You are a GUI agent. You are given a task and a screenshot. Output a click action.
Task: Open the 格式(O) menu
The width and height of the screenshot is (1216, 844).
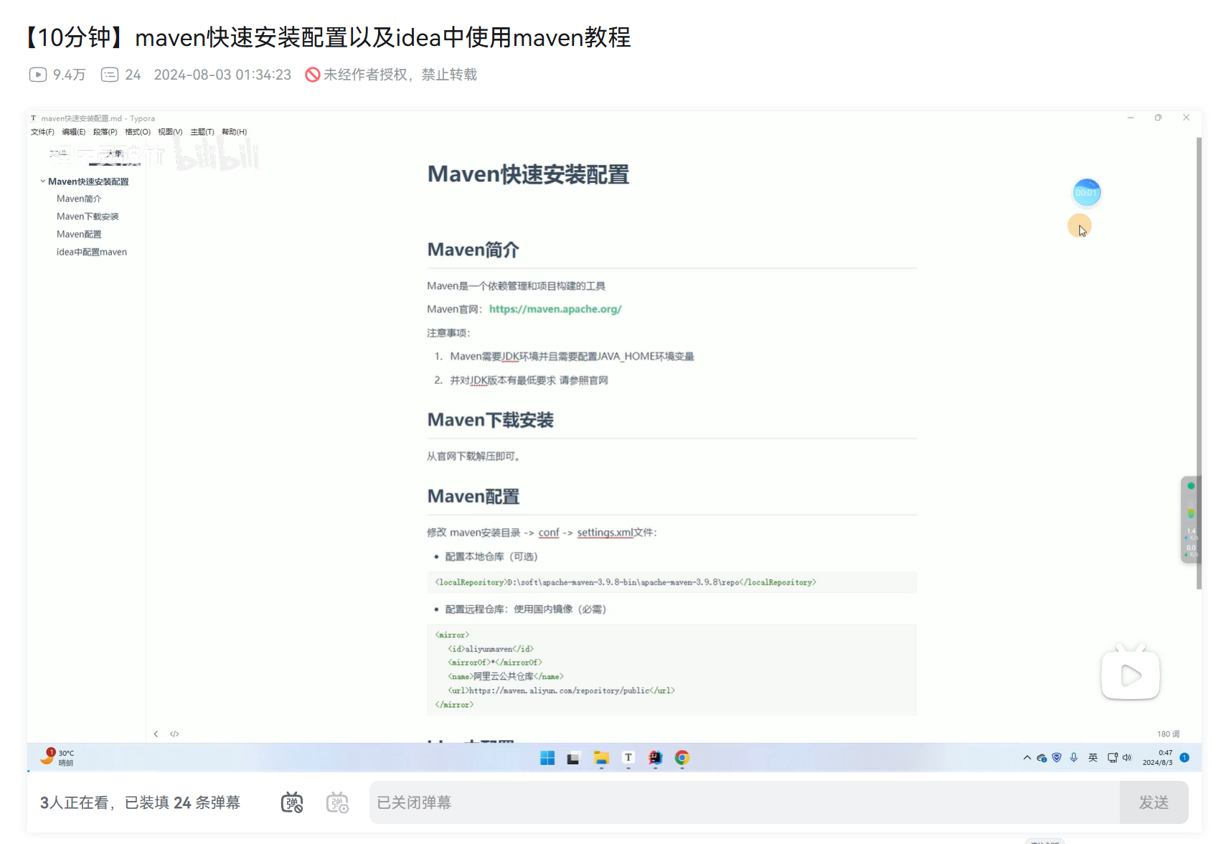(138, 132)
